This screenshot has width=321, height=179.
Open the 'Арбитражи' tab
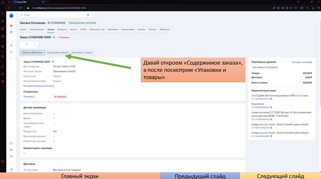113,29
